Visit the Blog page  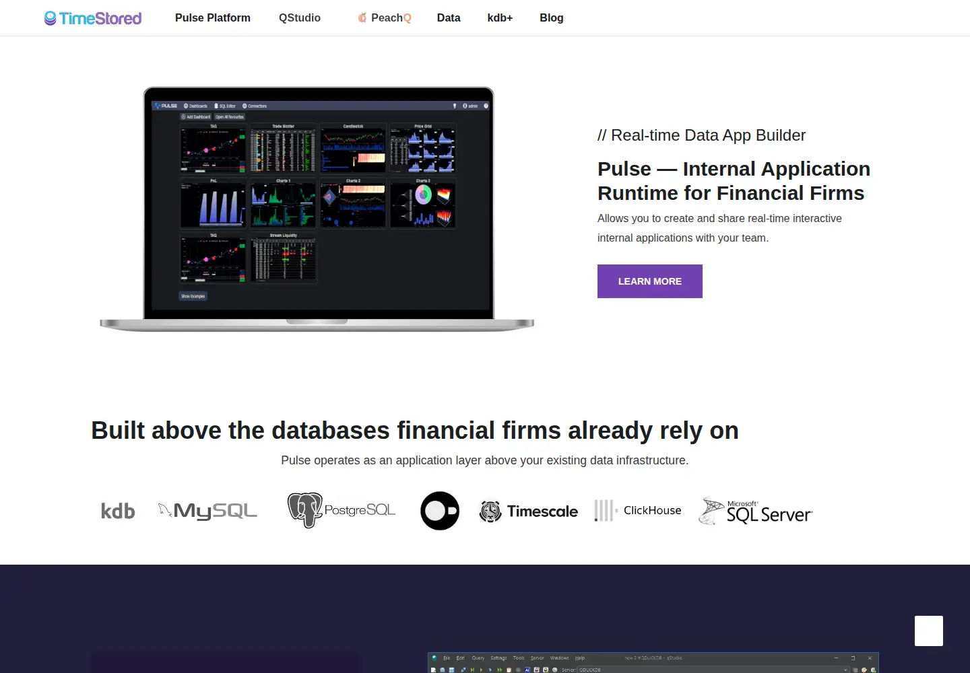point(552,18)
